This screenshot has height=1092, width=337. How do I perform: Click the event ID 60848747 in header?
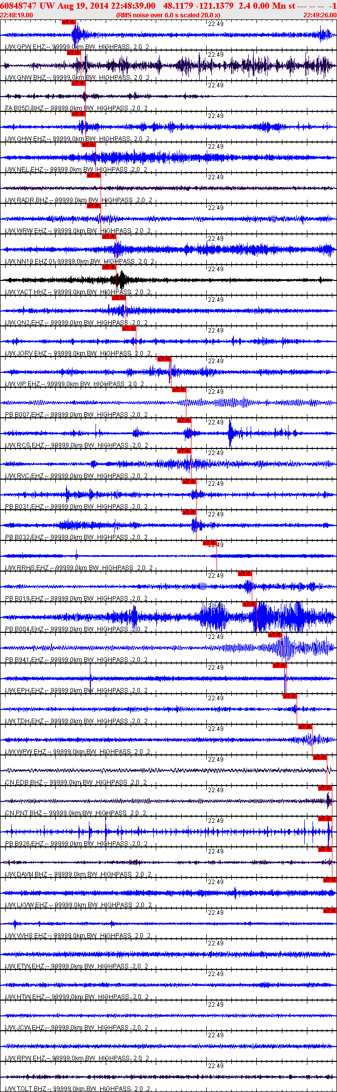(x=18, y=6)
